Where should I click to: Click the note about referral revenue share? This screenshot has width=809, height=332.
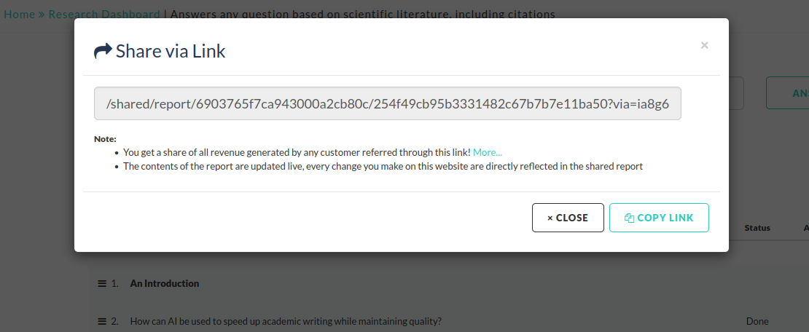pyautogui.click(x=296, y=152)
